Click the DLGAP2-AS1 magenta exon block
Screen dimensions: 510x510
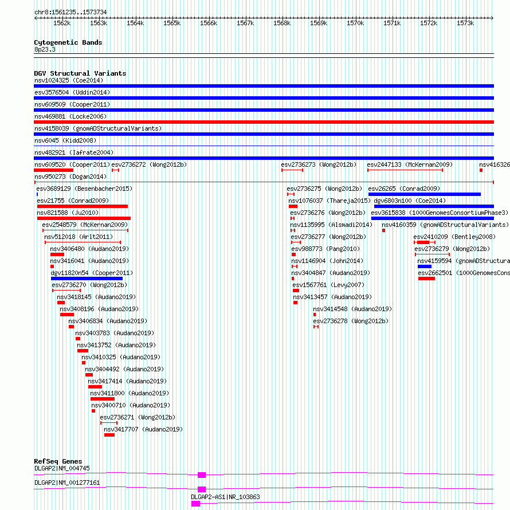click(195, 504)
